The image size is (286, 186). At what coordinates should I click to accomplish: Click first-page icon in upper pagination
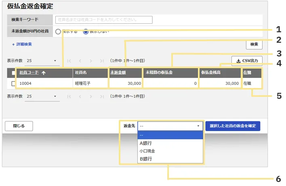(x=69, y=61)
